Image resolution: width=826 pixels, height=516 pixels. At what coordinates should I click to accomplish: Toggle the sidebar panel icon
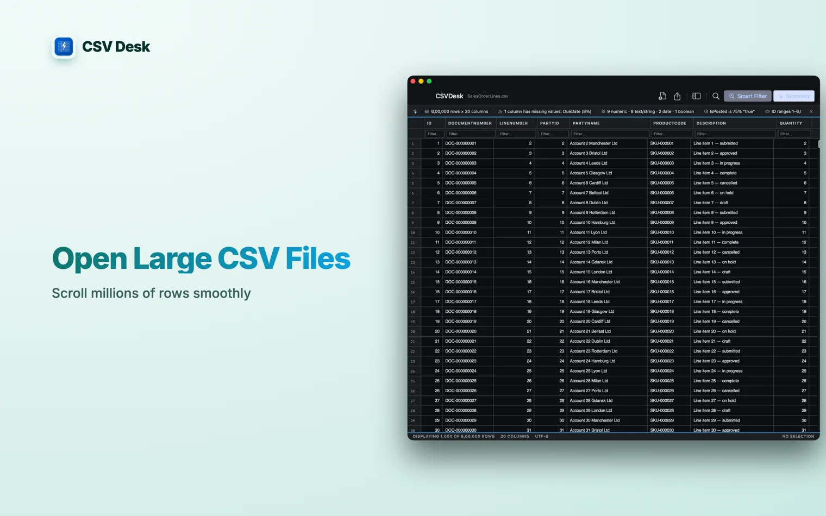(x=697, y=96)
